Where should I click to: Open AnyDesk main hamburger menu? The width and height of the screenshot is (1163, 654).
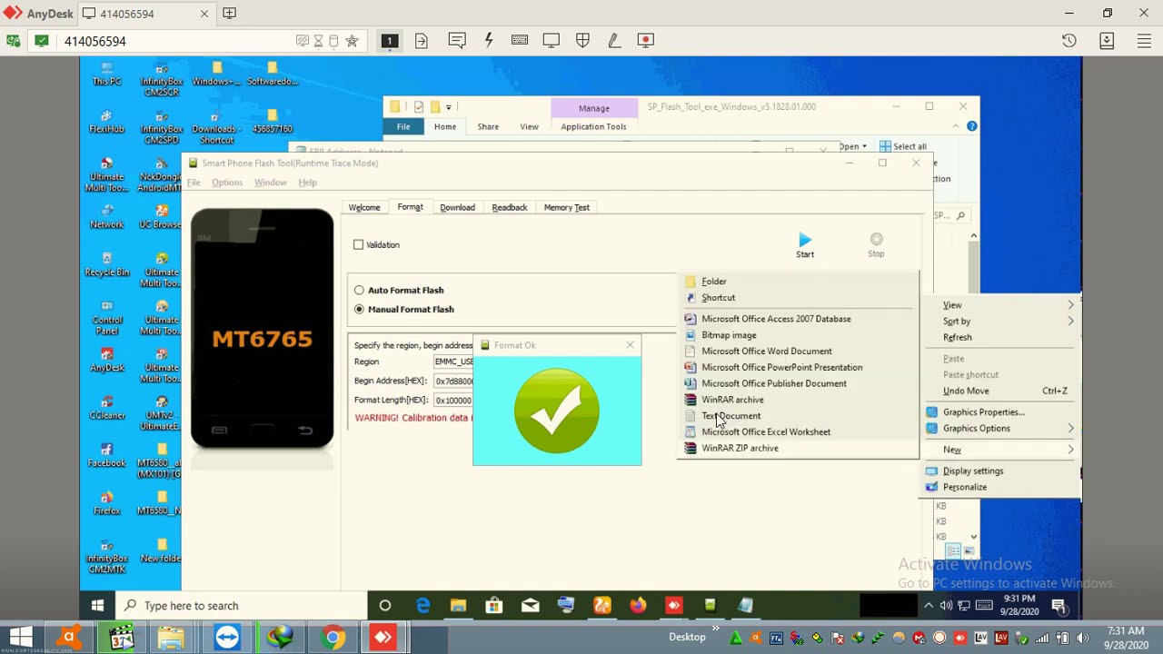pyautogui.click(x=1144, y=41)
